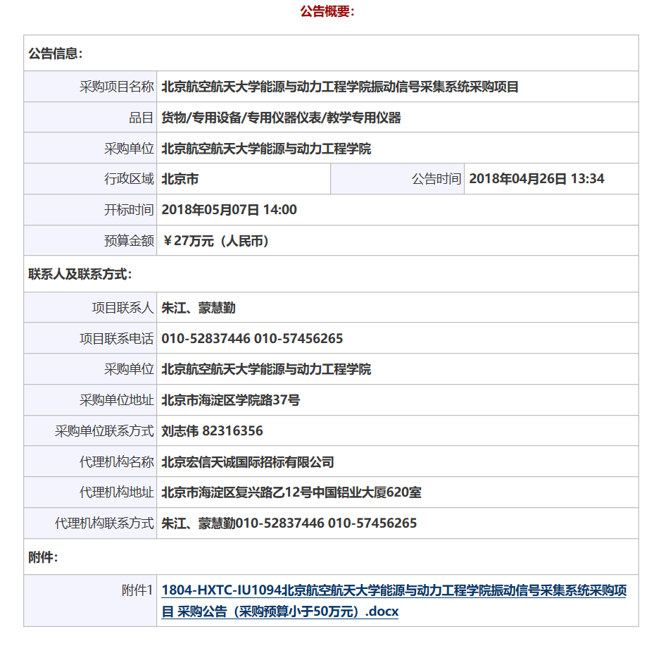Click the 公告信息 section header
This screenshot has width=661, height=646.
click(x=56, y=54)
